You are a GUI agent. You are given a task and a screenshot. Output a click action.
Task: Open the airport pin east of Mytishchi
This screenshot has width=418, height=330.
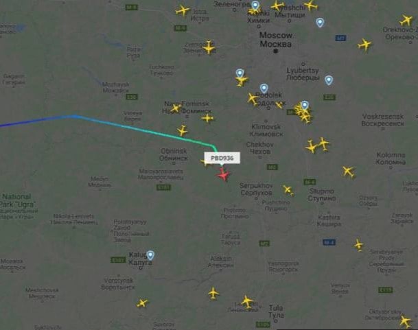tap(320, 23)
